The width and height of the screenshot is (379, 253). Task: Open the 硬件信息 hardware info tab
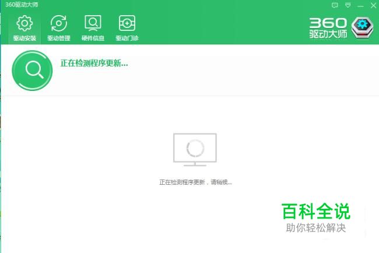pyautogui.click(x=93, y=28)
